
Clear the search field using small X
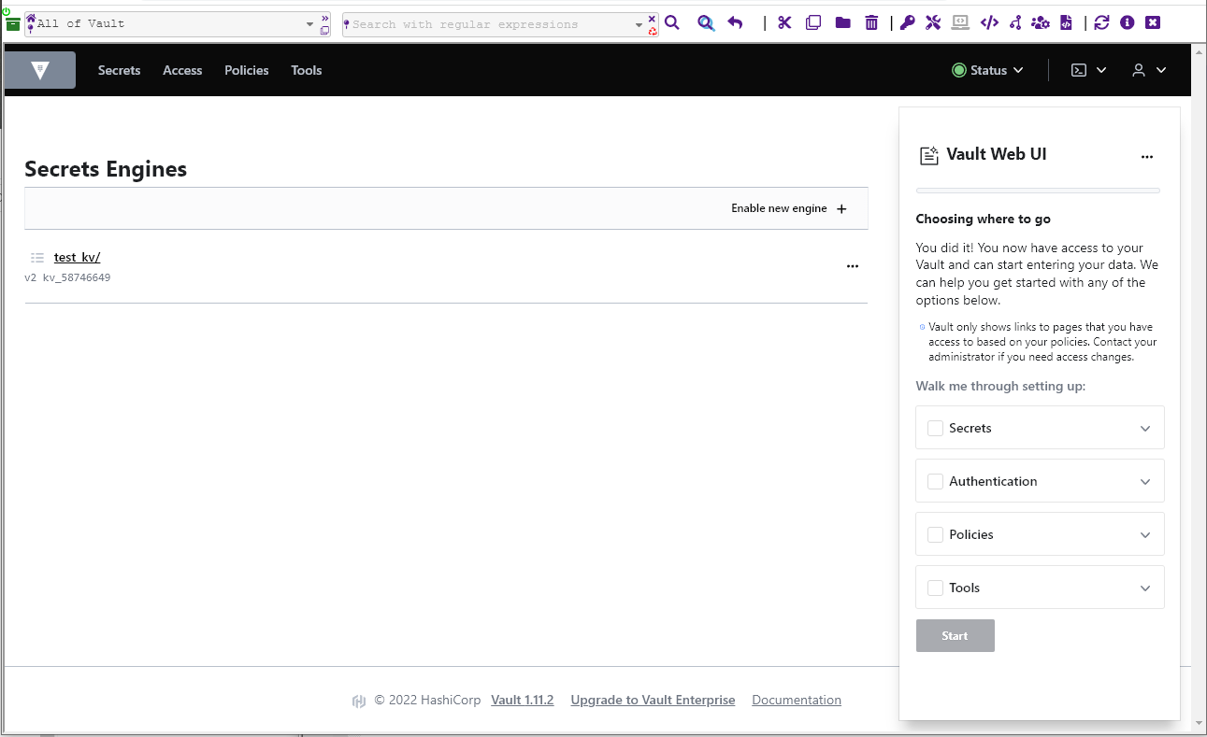tap(653, 19)
